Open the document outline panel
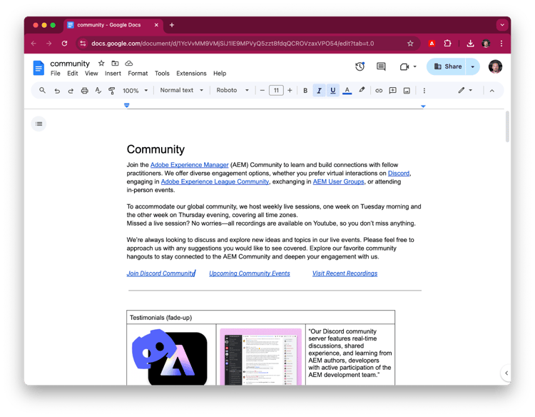 tap(39, 124)
